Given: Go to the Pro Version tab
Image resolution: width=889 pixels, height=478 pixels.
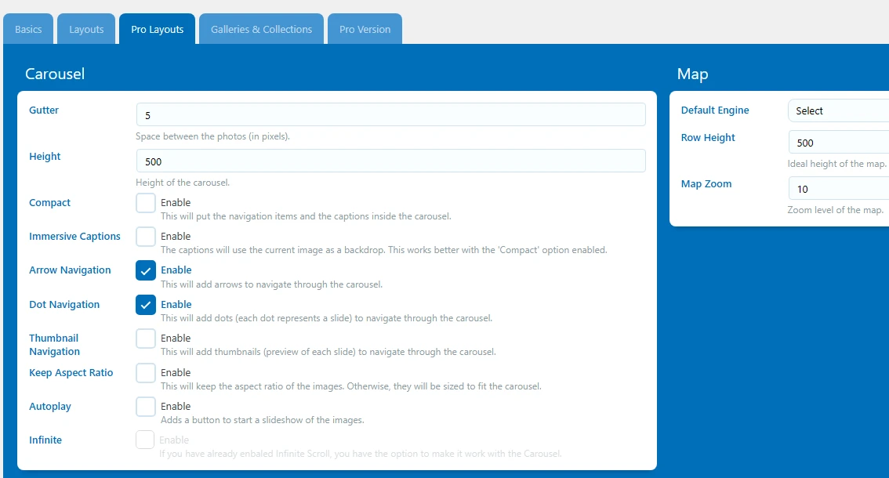Looking at the screenshot, I should coord(365,30).
